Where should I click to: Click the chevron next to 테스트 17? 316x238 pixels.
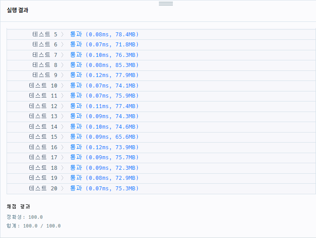click(62, 157)
